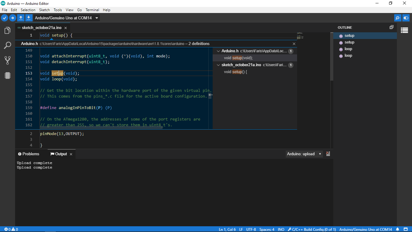
Task: Click the OUTLINE panel header
Action: pos(345,27)
